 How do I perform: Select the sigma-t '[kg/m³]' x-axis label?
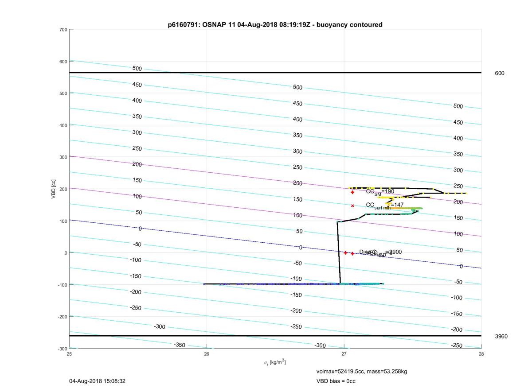click(275, 363)
